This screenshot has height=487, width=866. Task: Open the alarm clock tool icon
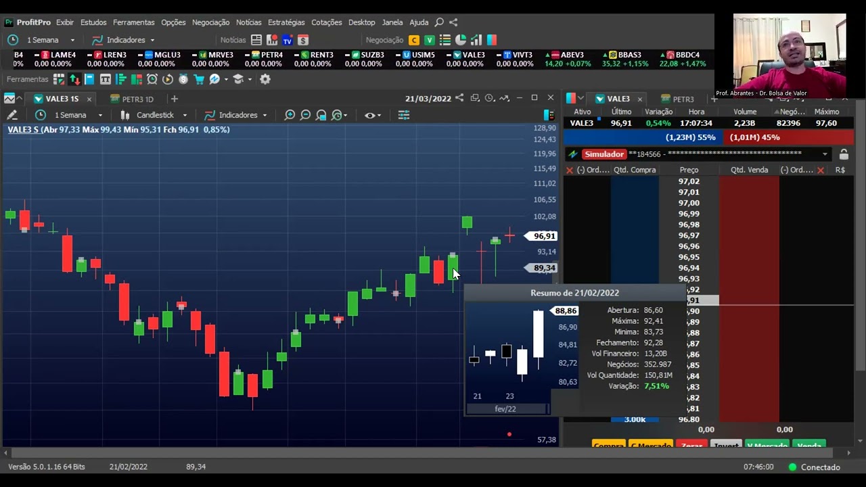152,79
